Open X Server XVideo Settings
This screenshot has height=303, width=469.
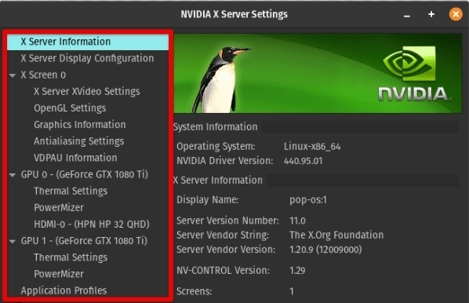point(87,91)
